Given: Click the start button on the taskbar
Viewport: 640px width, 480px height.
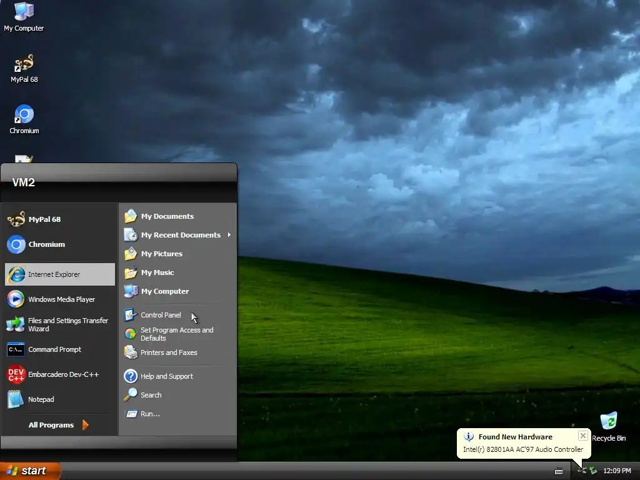Looking at the screenshot, I should click(30, 471).
